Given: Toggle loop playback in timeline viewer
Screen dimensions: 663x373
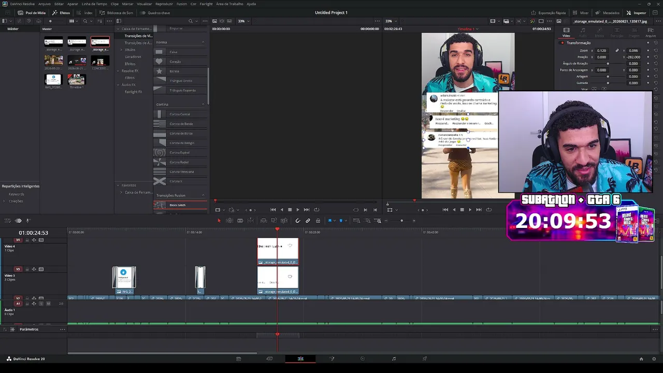Looking at the screenshot, I should click(488, 210).
